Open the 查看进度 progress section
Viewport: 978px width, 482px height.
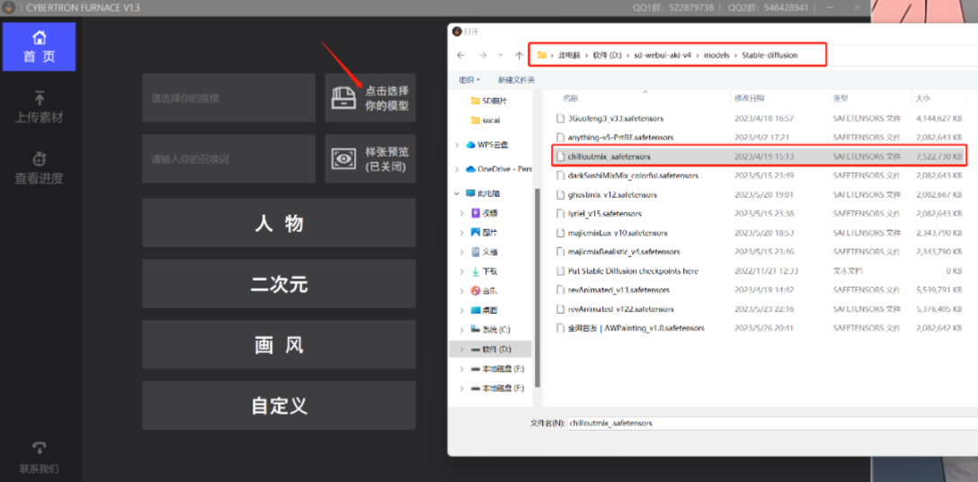point(40,168)
